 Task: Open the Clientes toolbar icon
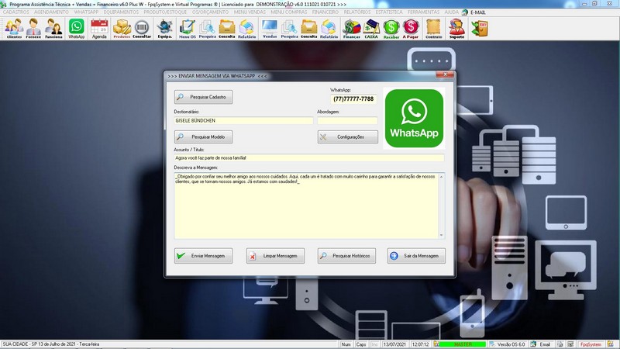click(x=14, y=29)
